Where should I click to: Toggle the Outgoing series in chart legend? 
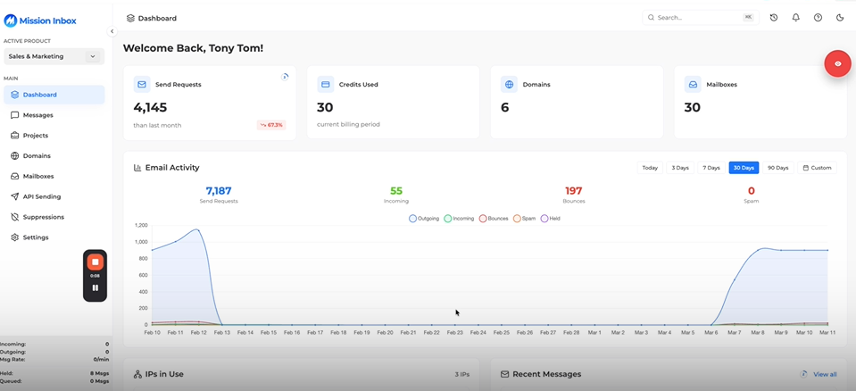coord(424,219)
